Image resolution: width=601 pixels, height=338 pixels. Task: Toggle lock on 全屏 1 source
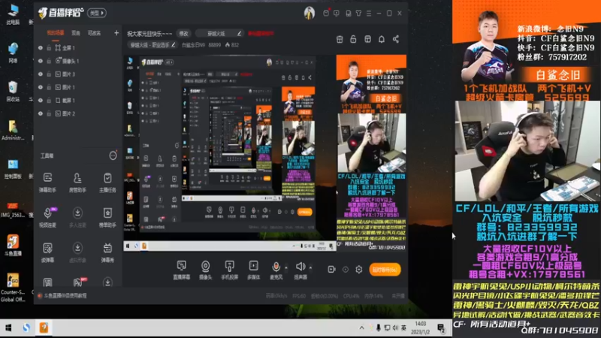[49, 48]
